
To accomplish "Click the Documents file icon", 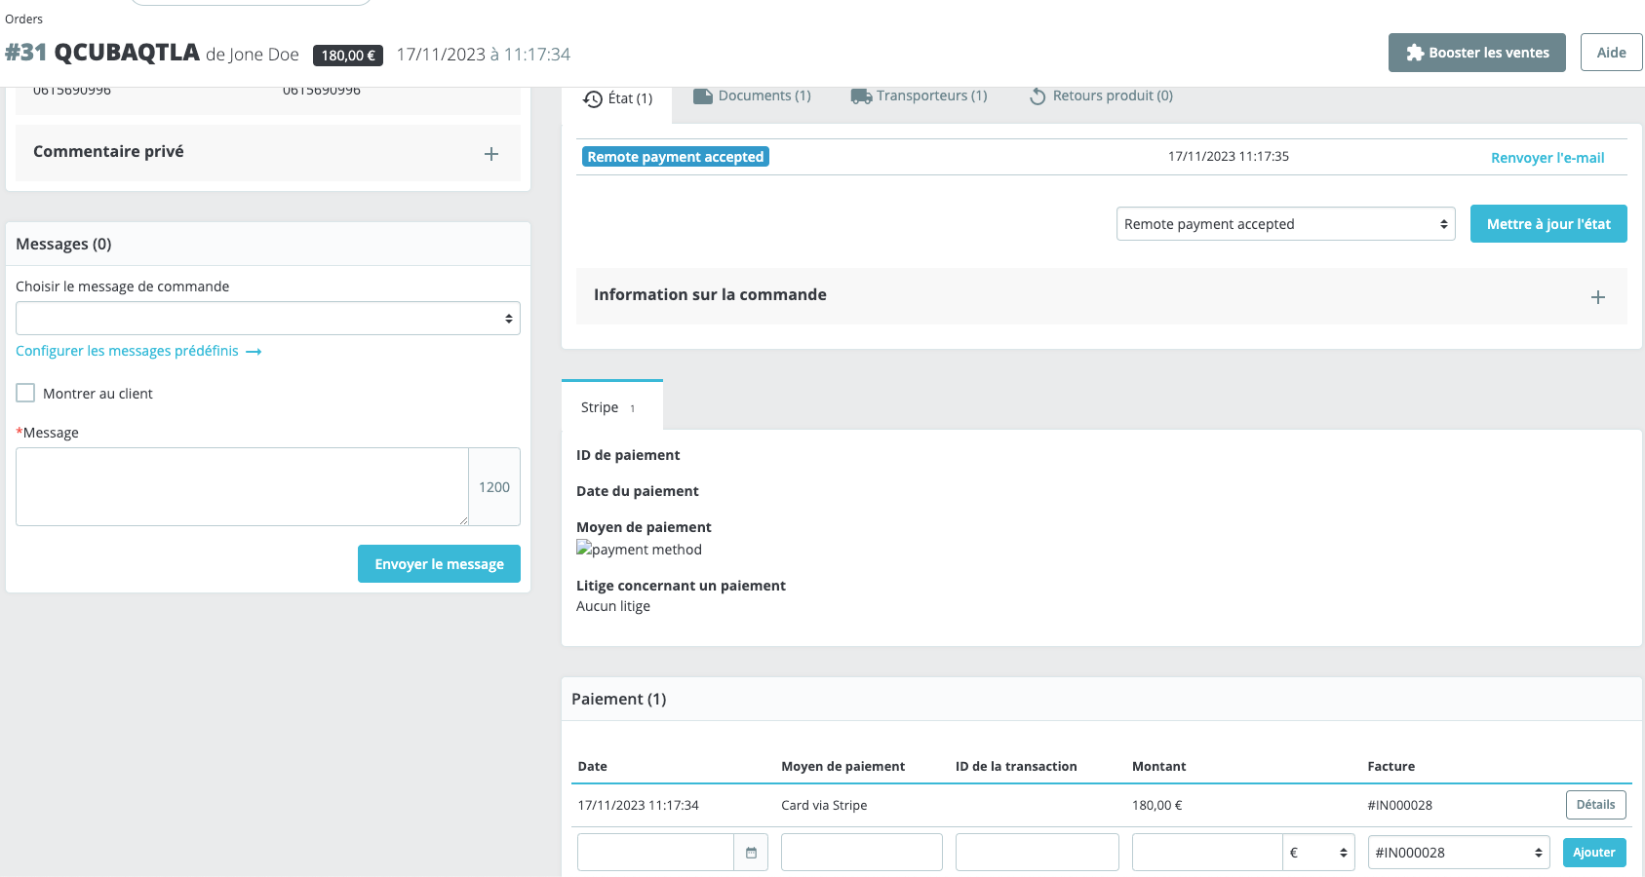I will (703, 95).
